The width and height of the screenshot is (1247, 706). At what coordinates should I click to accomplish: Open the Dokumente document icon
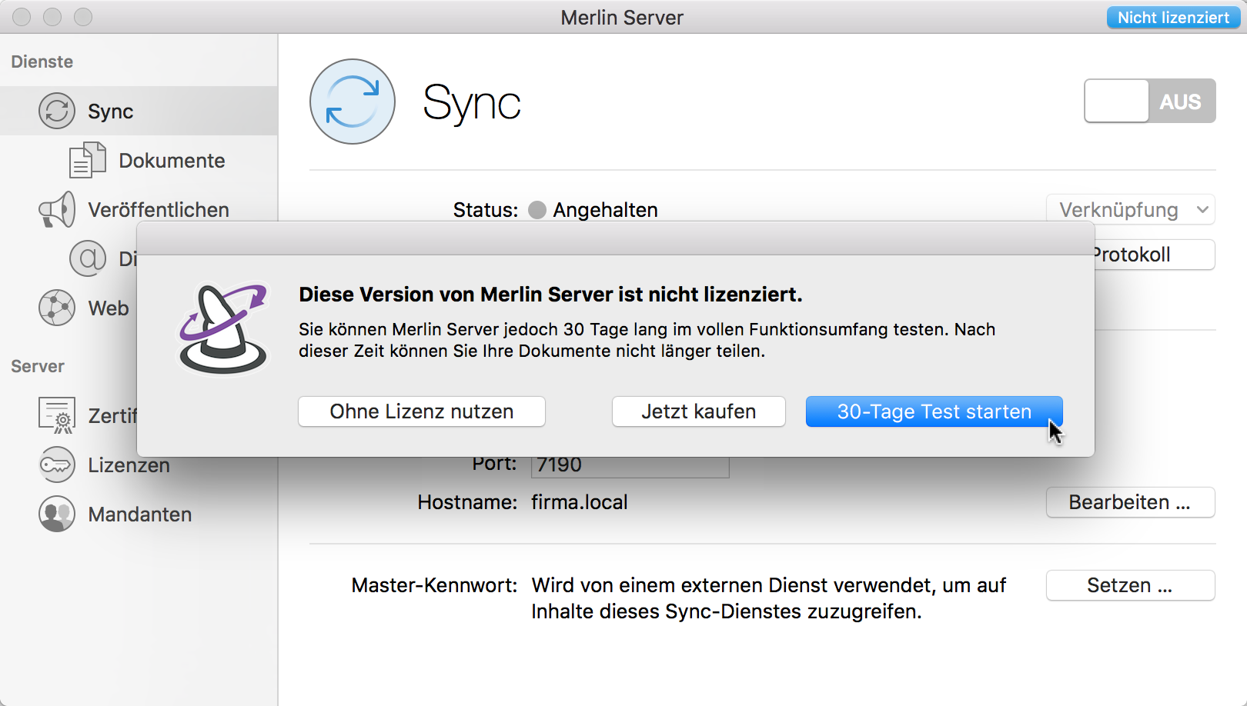(x=88, y=160)
